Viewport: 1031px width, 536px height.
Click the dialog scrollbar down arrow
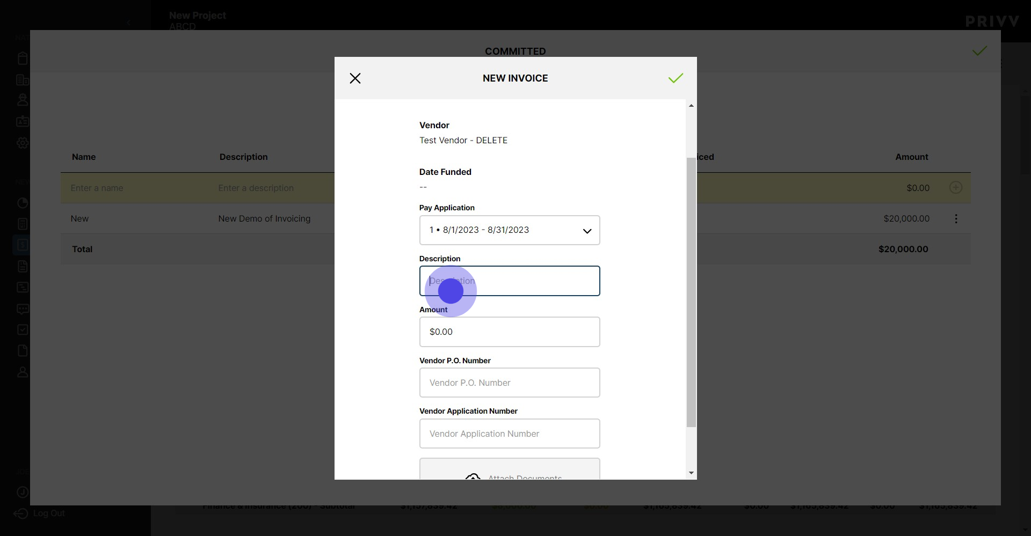[x=691, y=473]
